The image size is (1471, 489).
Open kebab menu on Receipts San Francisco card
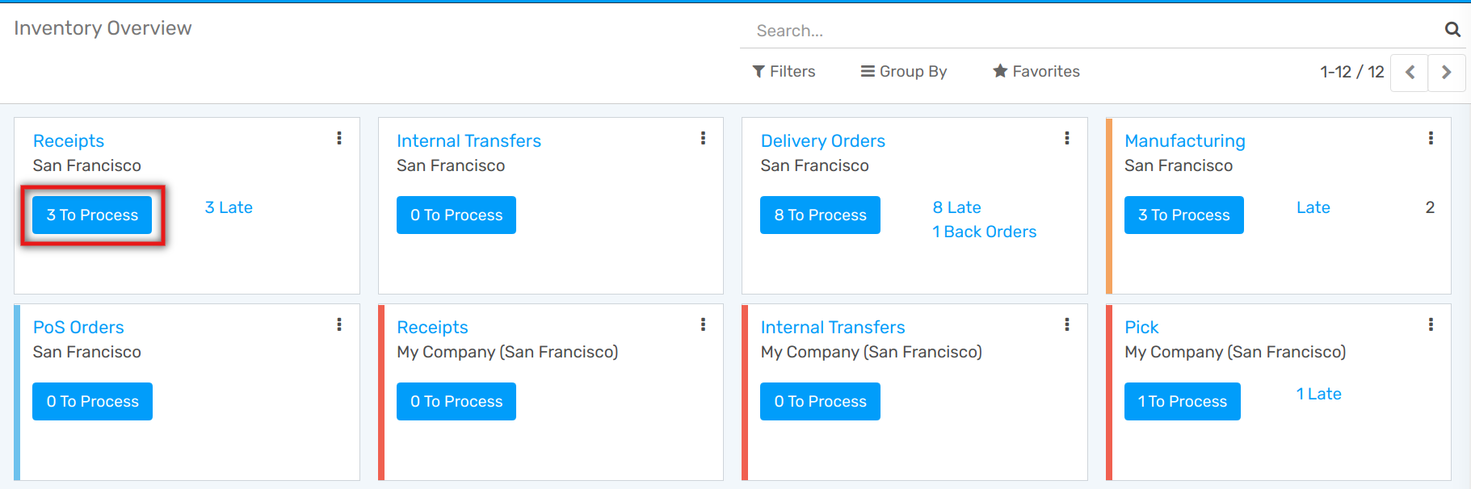click(x=339, y=138)
